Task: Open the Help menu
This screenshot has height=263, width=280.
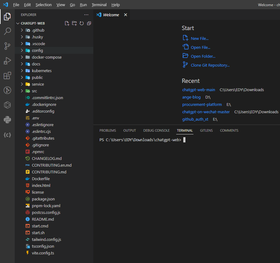Action: pyautogui.click(x=115, y=5)
